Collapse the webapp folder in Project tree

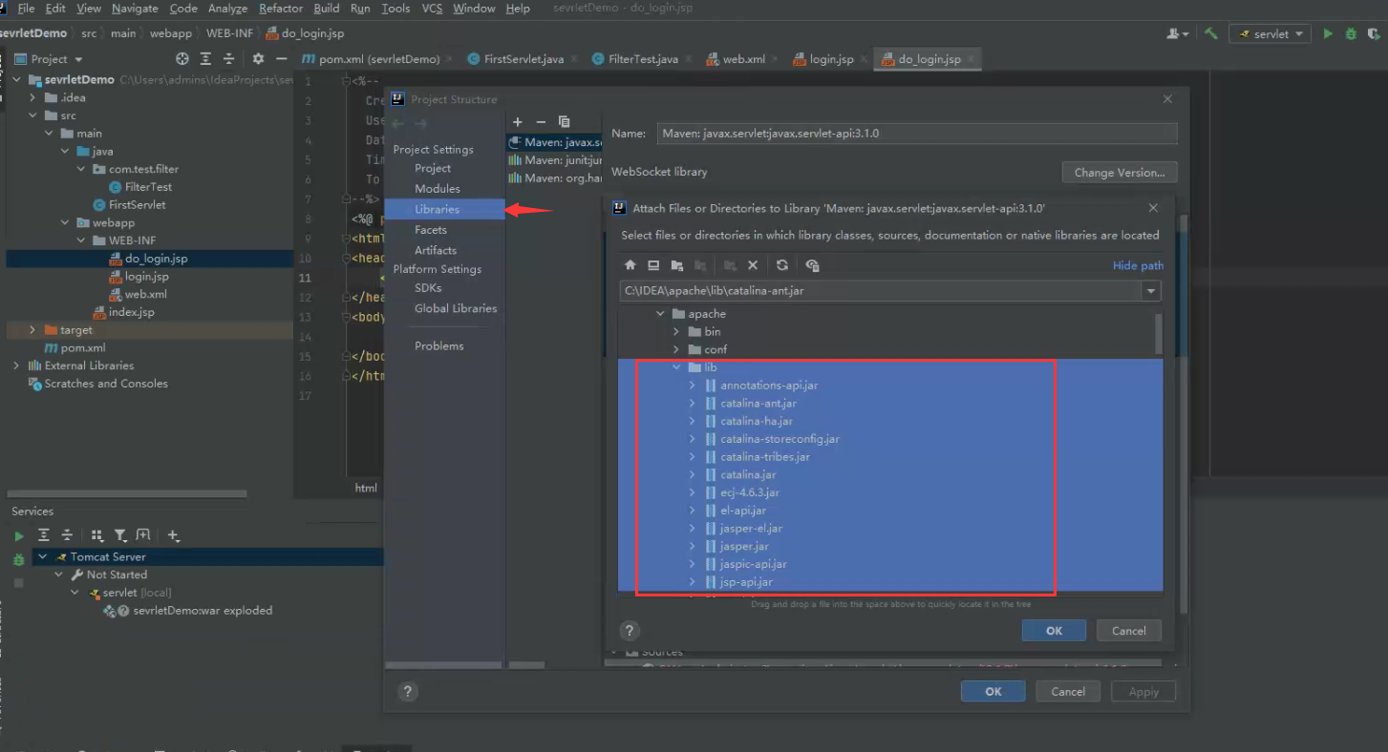[65, 222]
